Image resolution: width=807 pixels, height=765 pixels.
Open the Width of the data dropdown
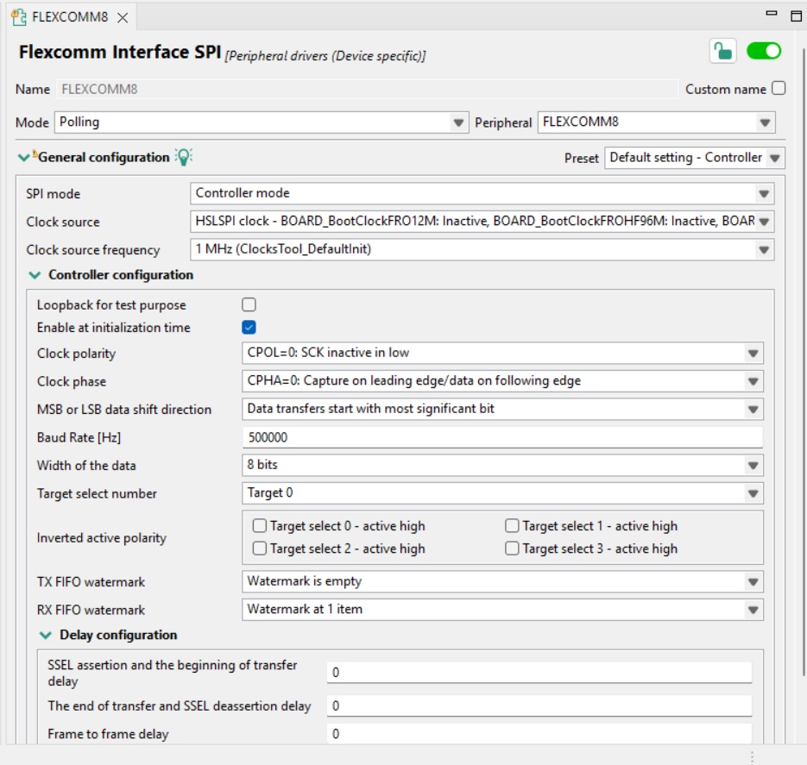coord(502,465)
